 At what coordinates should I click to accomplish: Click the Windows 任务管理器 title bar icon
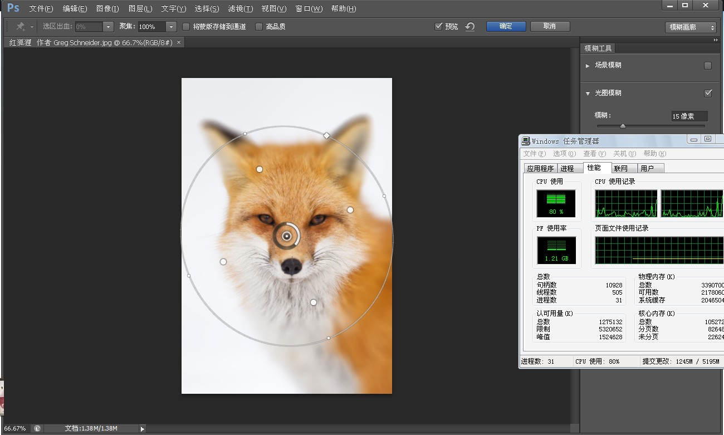point(526,141)
